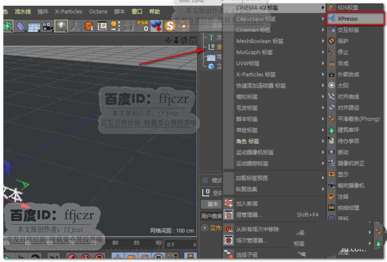The width and height of the screenshot is (387, 262).
Task: Select the 建筑草坪 tag entry
Action: coord(355,130)
